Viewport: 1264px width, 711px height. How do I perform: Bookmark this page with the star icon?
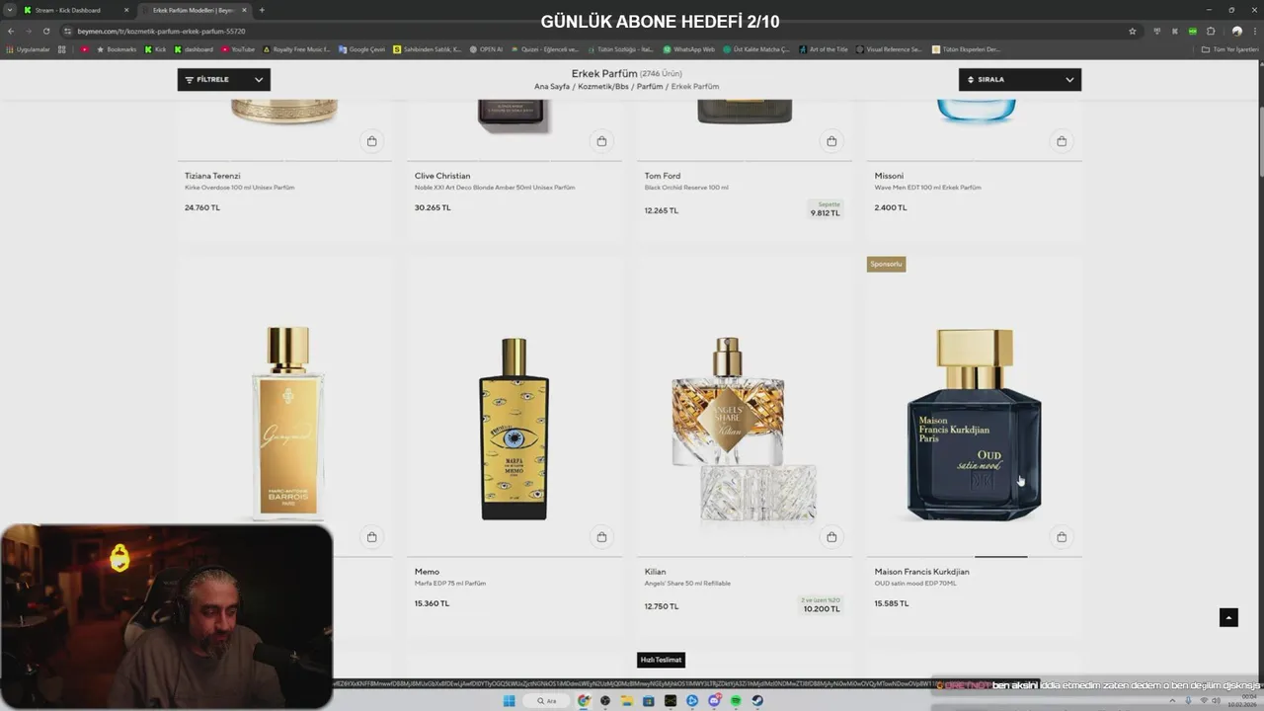[x=1132, y=31]
